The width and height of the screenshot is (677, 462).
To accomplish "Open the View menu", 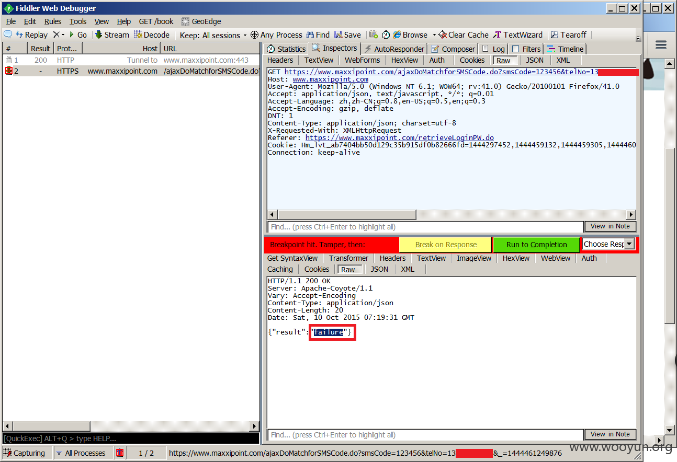I will click(x=101, y=21).
